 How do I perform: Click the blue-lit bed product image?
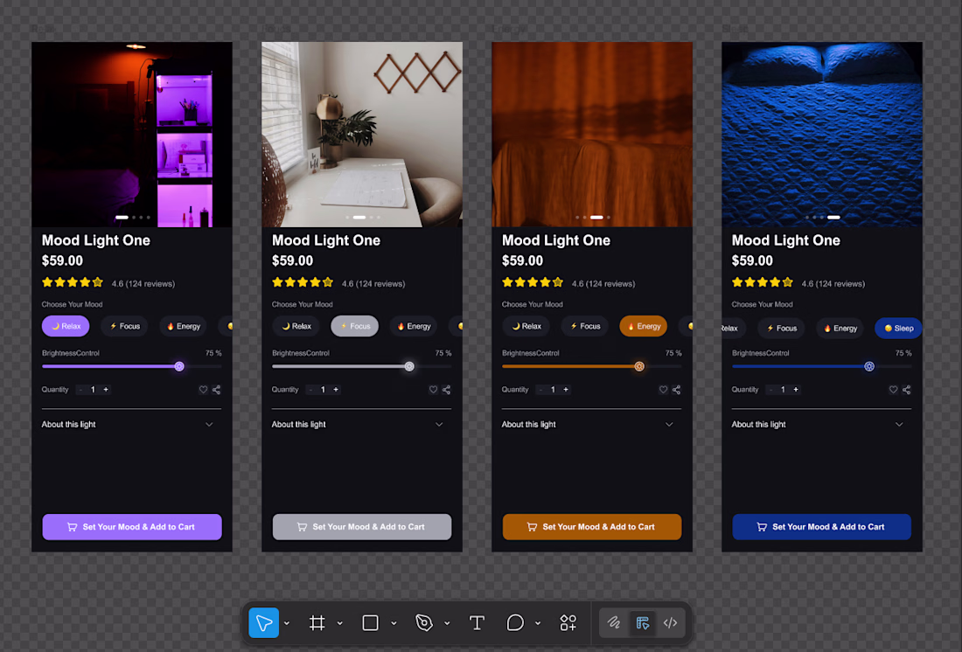(x=822, y=135)
